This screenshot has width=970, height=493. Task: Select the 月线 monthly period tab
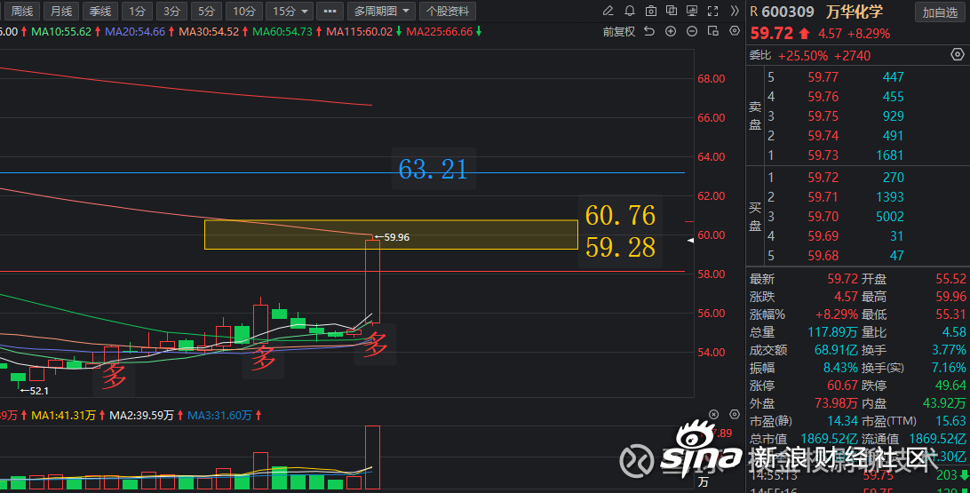[61, 12]
